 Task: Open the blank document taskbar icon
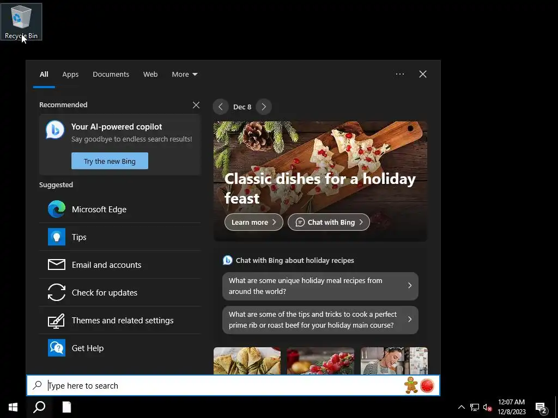[x=66, y=407]
